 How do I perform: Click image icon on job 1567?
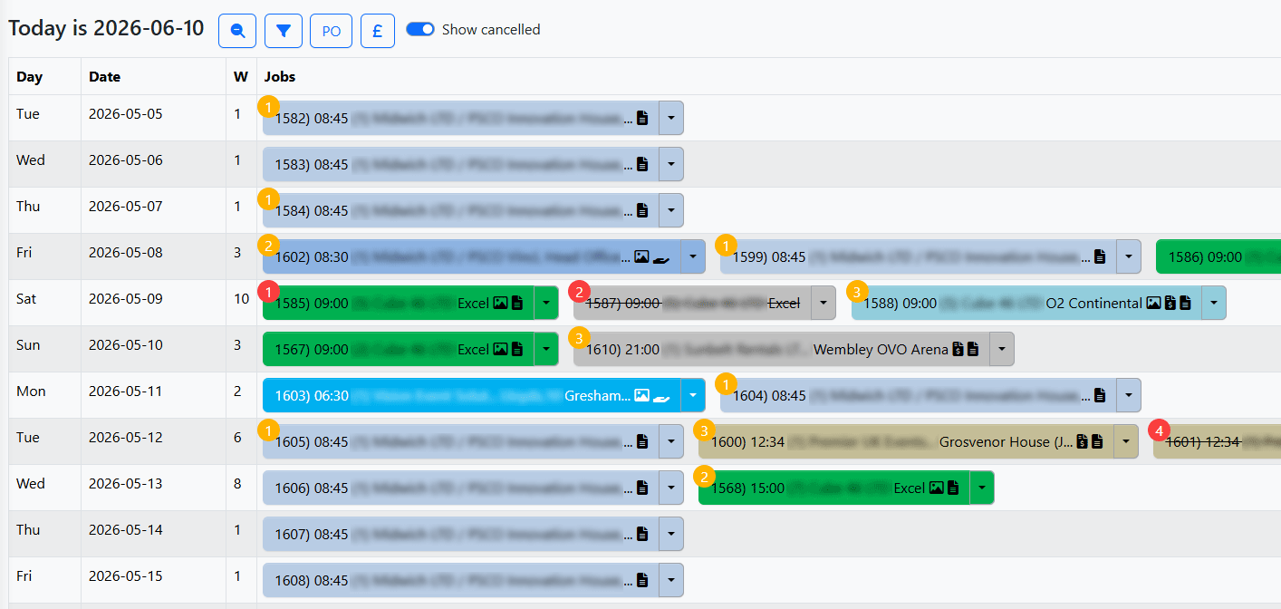(x=500, y=349)
